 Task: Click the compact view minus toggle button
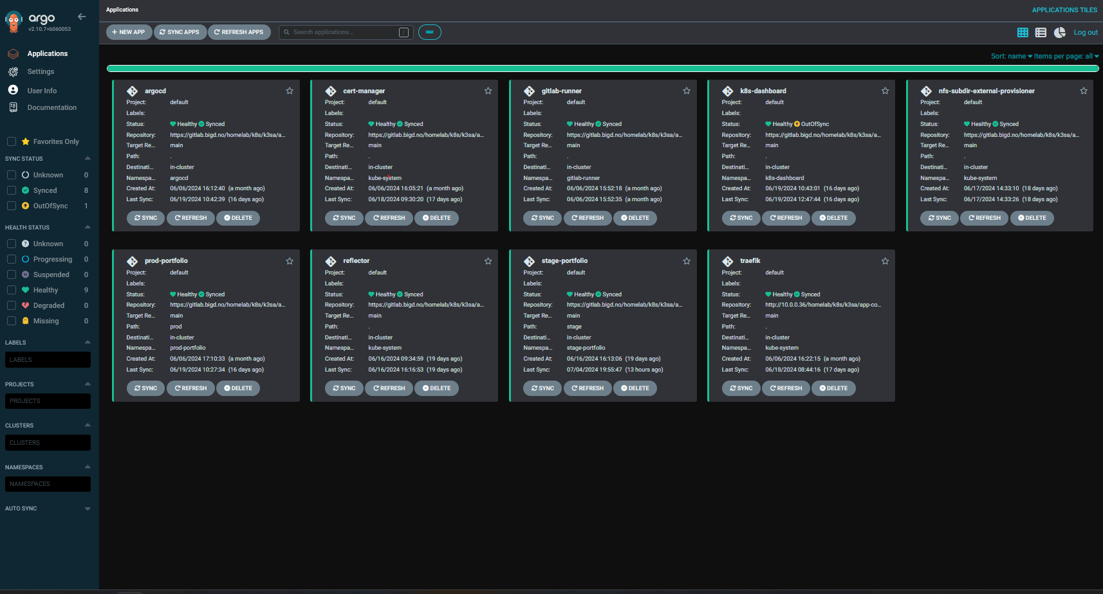430,32
